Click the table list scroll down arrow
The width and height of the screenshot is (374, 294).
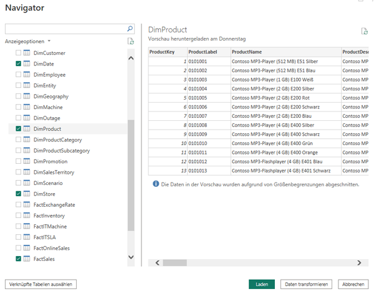(x=130, y=257)
